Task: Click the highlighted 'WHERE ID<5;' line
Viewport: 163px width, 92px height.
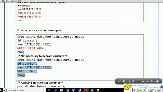Action: 27,71
